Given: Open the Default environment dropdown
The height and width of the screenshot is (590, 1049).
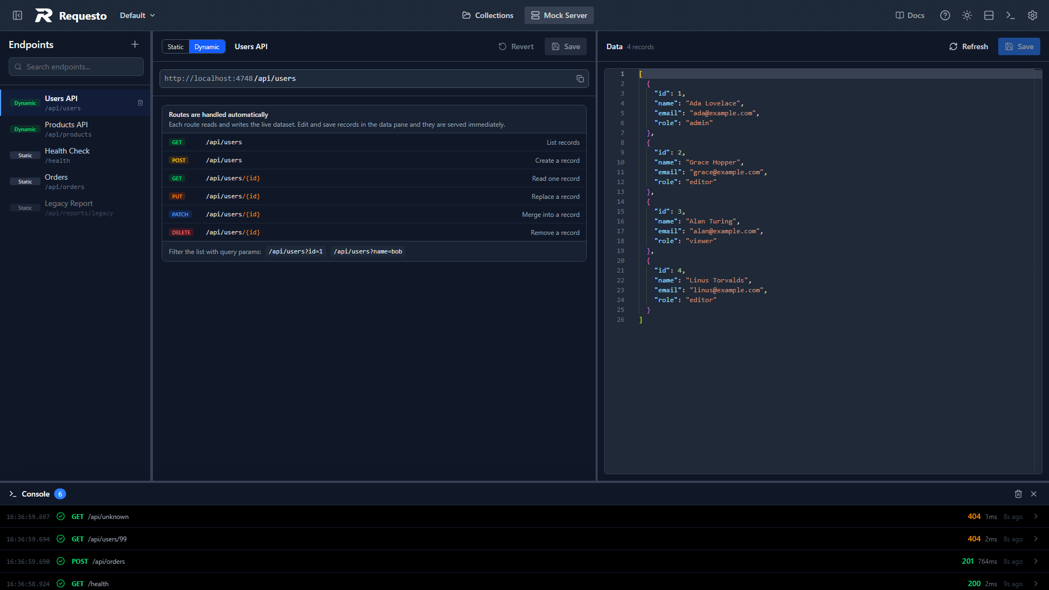Looking at the screenshot, I should (138, 15).
